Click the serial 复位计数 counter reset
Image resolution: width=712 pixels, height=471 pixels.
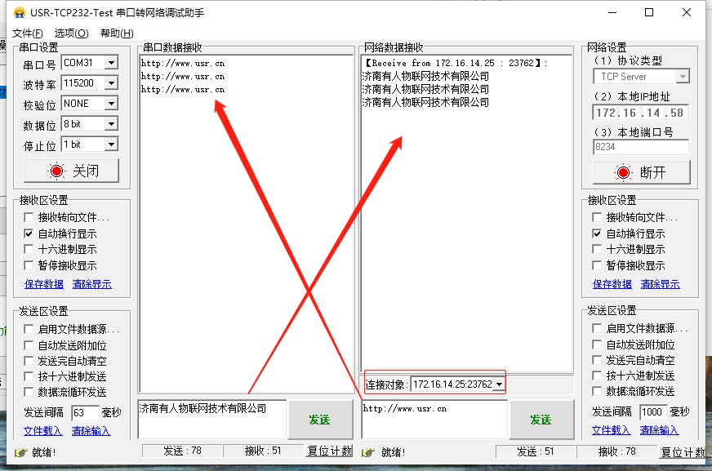329,451
